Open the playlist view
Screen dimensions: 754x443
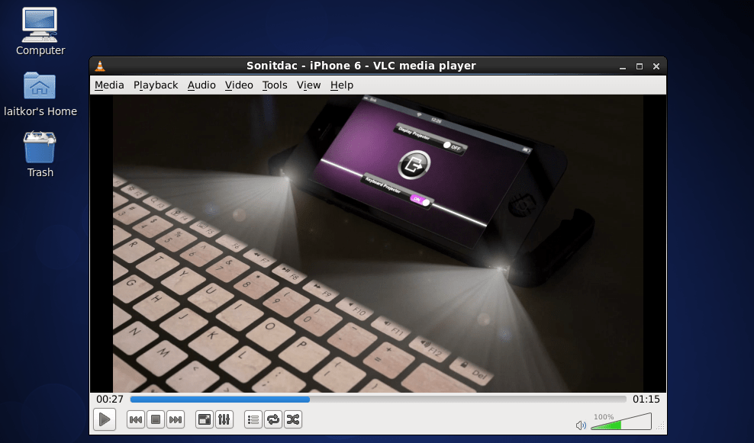(x=253, y=419)
